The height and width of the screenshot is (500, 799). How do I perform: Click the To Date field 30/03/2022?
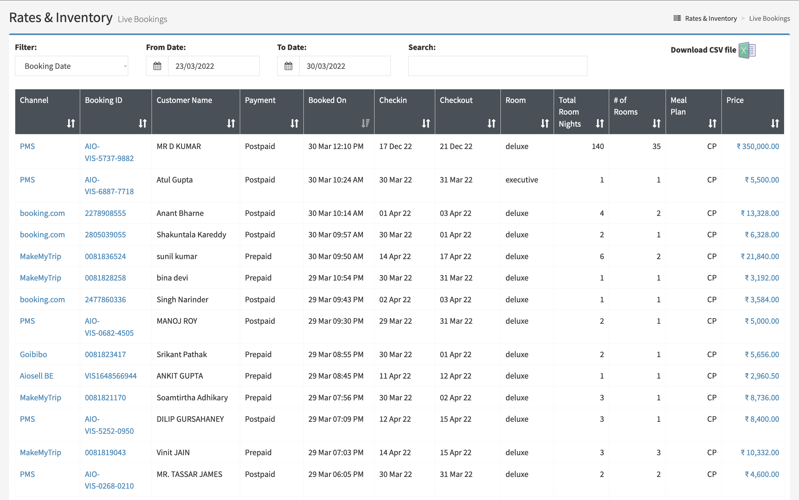(344, 66)
